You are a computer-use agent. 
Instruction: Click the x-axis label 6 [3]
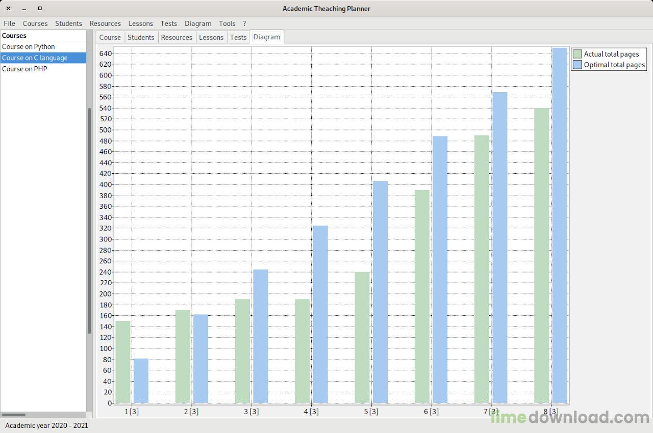point(431,412)
